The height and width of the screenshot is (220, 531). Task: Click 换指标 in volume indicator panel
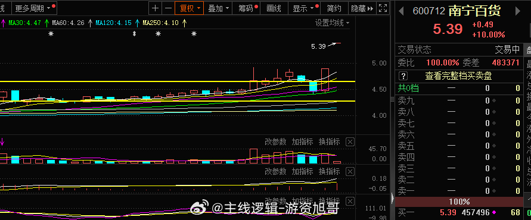[x=329, y=142]
